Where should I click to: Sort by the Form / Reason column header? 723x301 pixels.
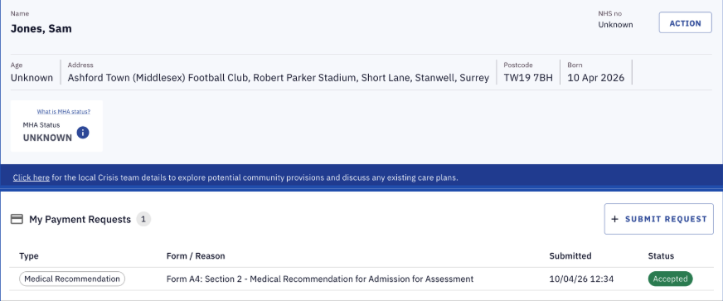click(x=196, y=256)
